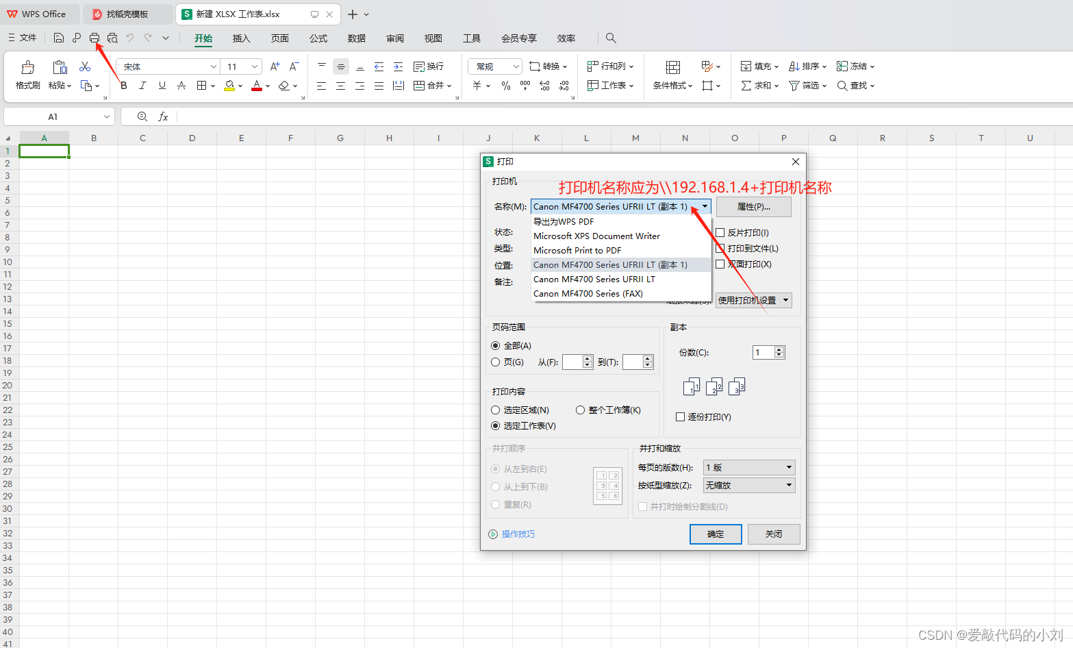Viewport: 1073px width, 648px height.
Task: Click the Clear eraser icon
Action: point(284,86)
